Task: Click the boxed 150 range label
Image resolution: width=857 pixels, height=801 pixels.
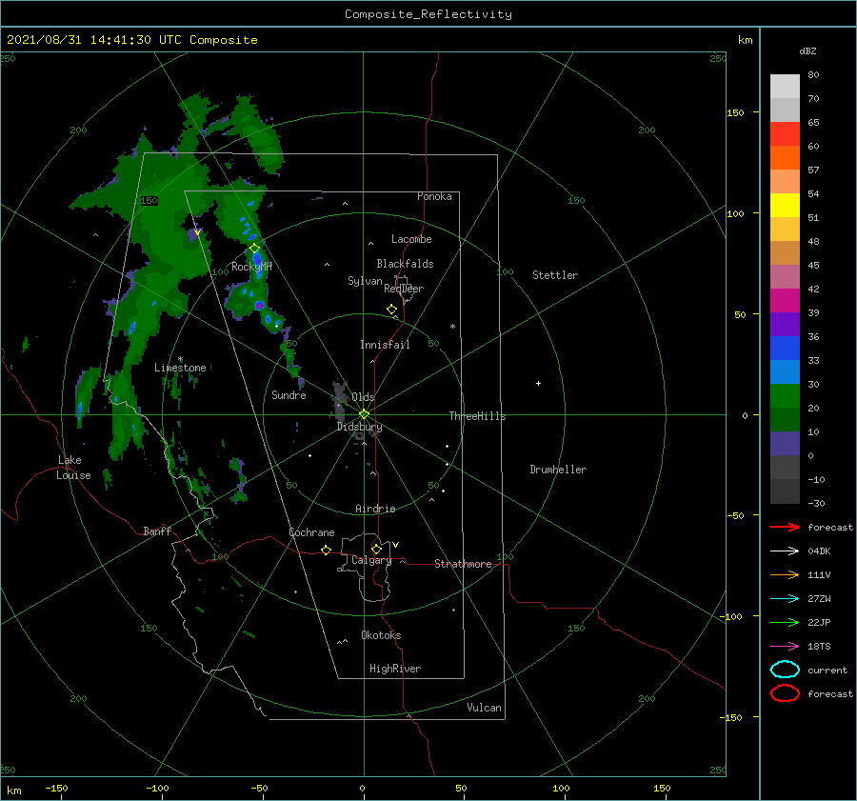Action: pyautogui.click(x=149, y=201)
